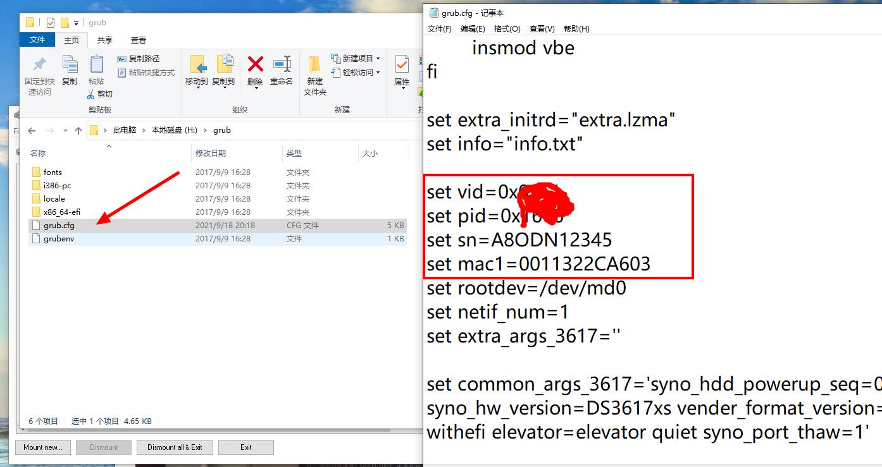This screenshot has height=467, width=882.
Task: Click the Dismount all & Exit button
Action: point(175,447)
